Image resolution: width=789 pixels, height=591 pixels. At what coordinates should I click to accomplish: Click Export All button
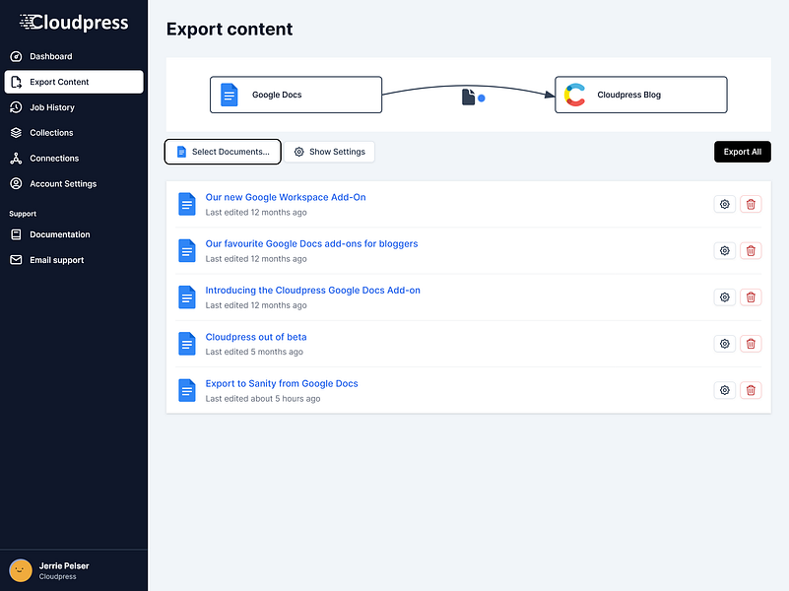742,152
